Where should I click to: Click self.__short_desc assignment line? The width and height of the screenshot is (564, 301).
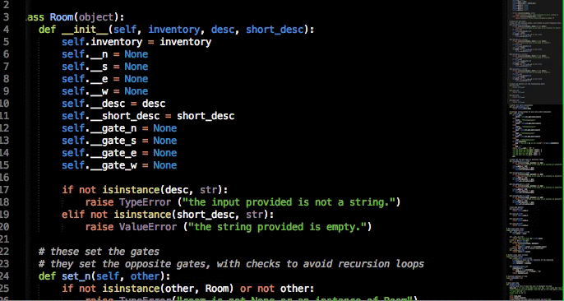click(x=148, y=116)
